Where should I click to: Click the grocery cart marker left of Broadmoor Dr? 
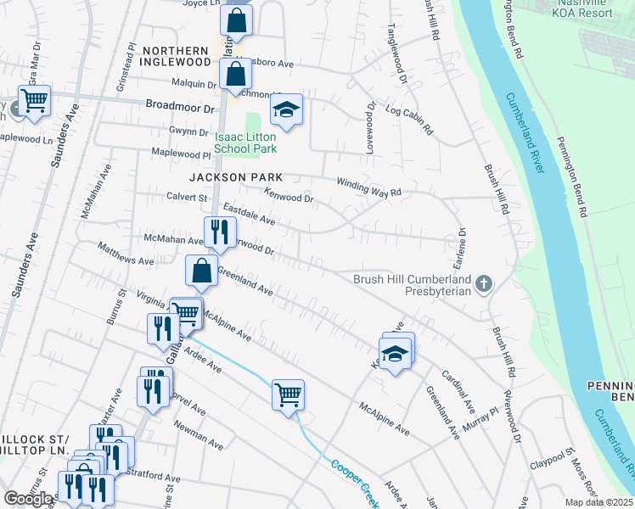pos(35,101)
